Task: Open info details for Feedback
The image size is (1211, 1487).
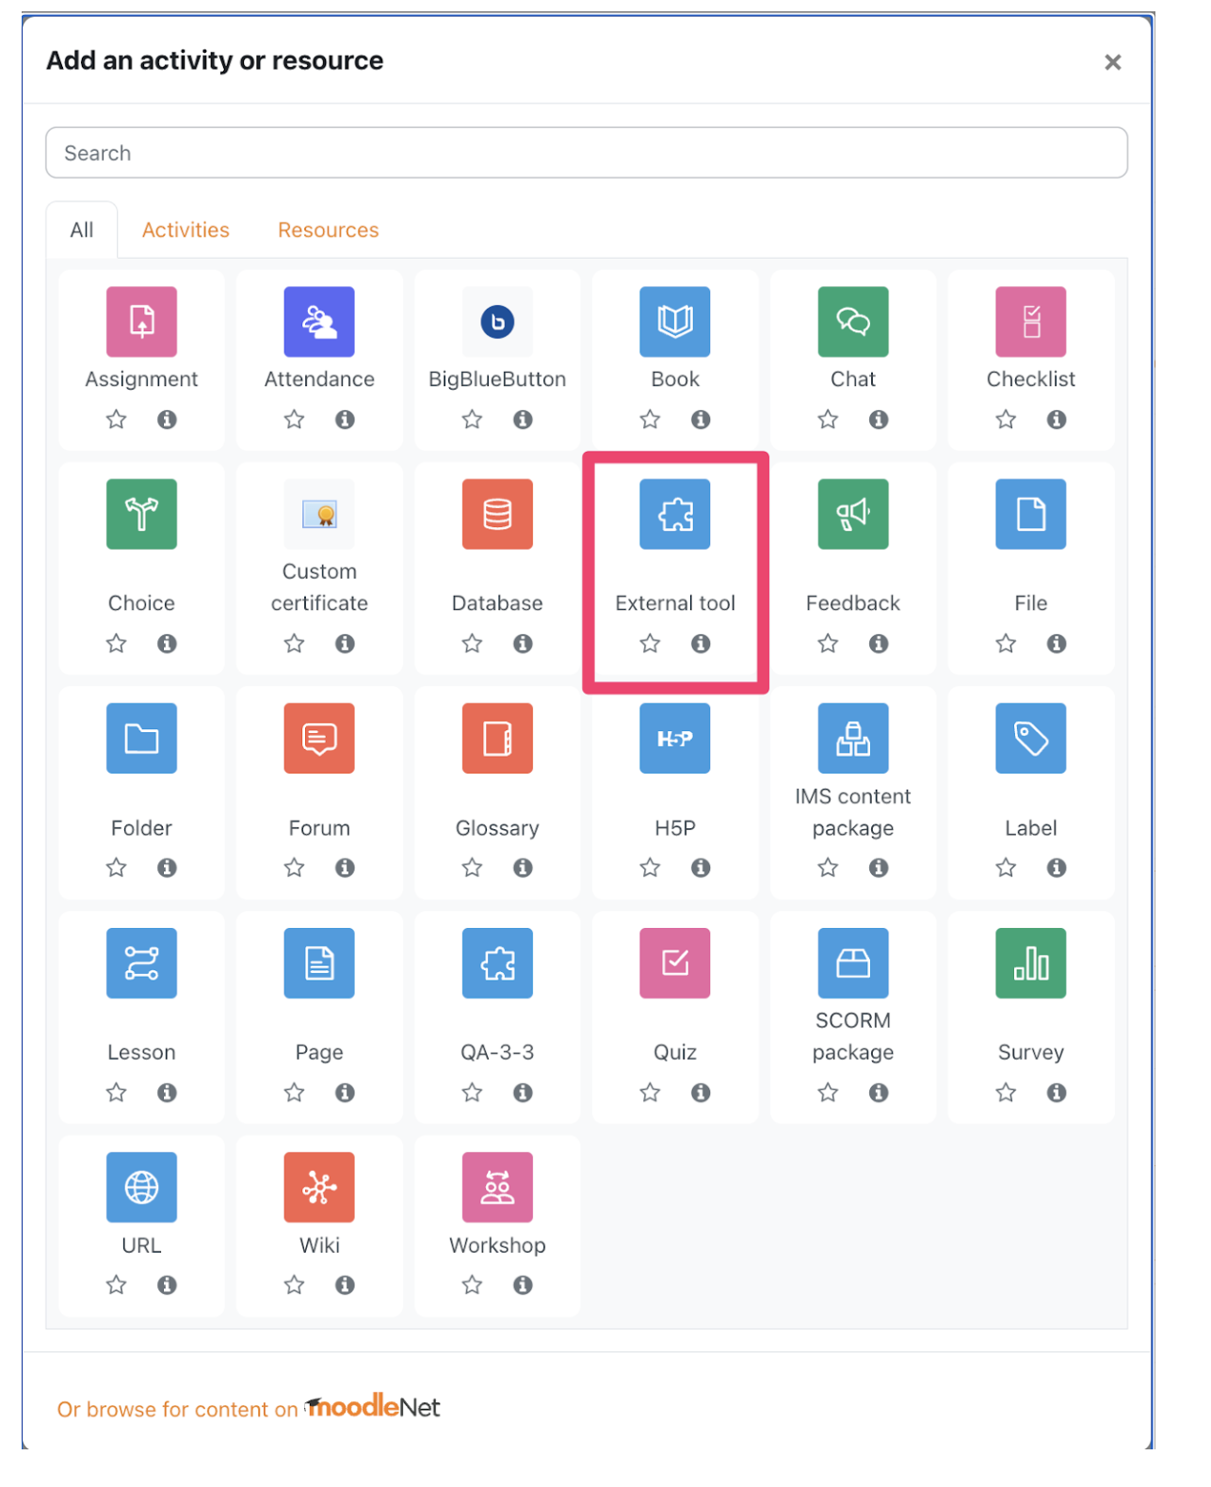Action: pyautogui.click(x=880, y=644)
